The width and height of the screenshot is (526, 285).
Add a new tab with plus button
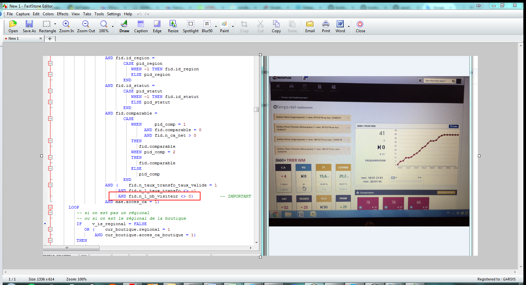pyautogui.click(x=50, y=38)
